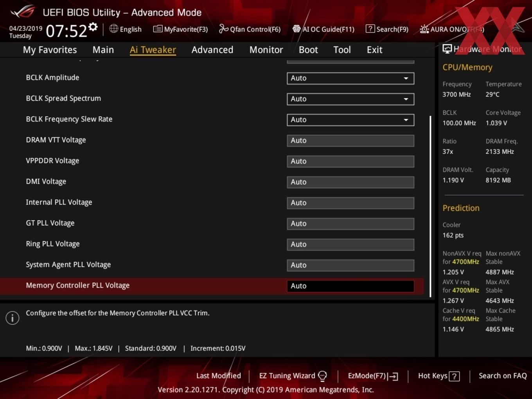Screen dimensions: 532x399
Task: Click the Internal PLL Voltage input field
Action: 350,203
